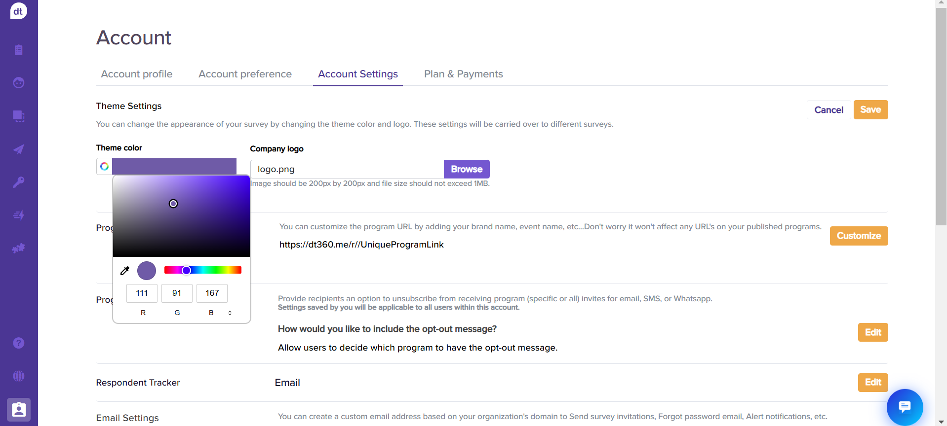Click the dt logo in the sidebar
Screen dimensions: 947x426
click(18, 11)
